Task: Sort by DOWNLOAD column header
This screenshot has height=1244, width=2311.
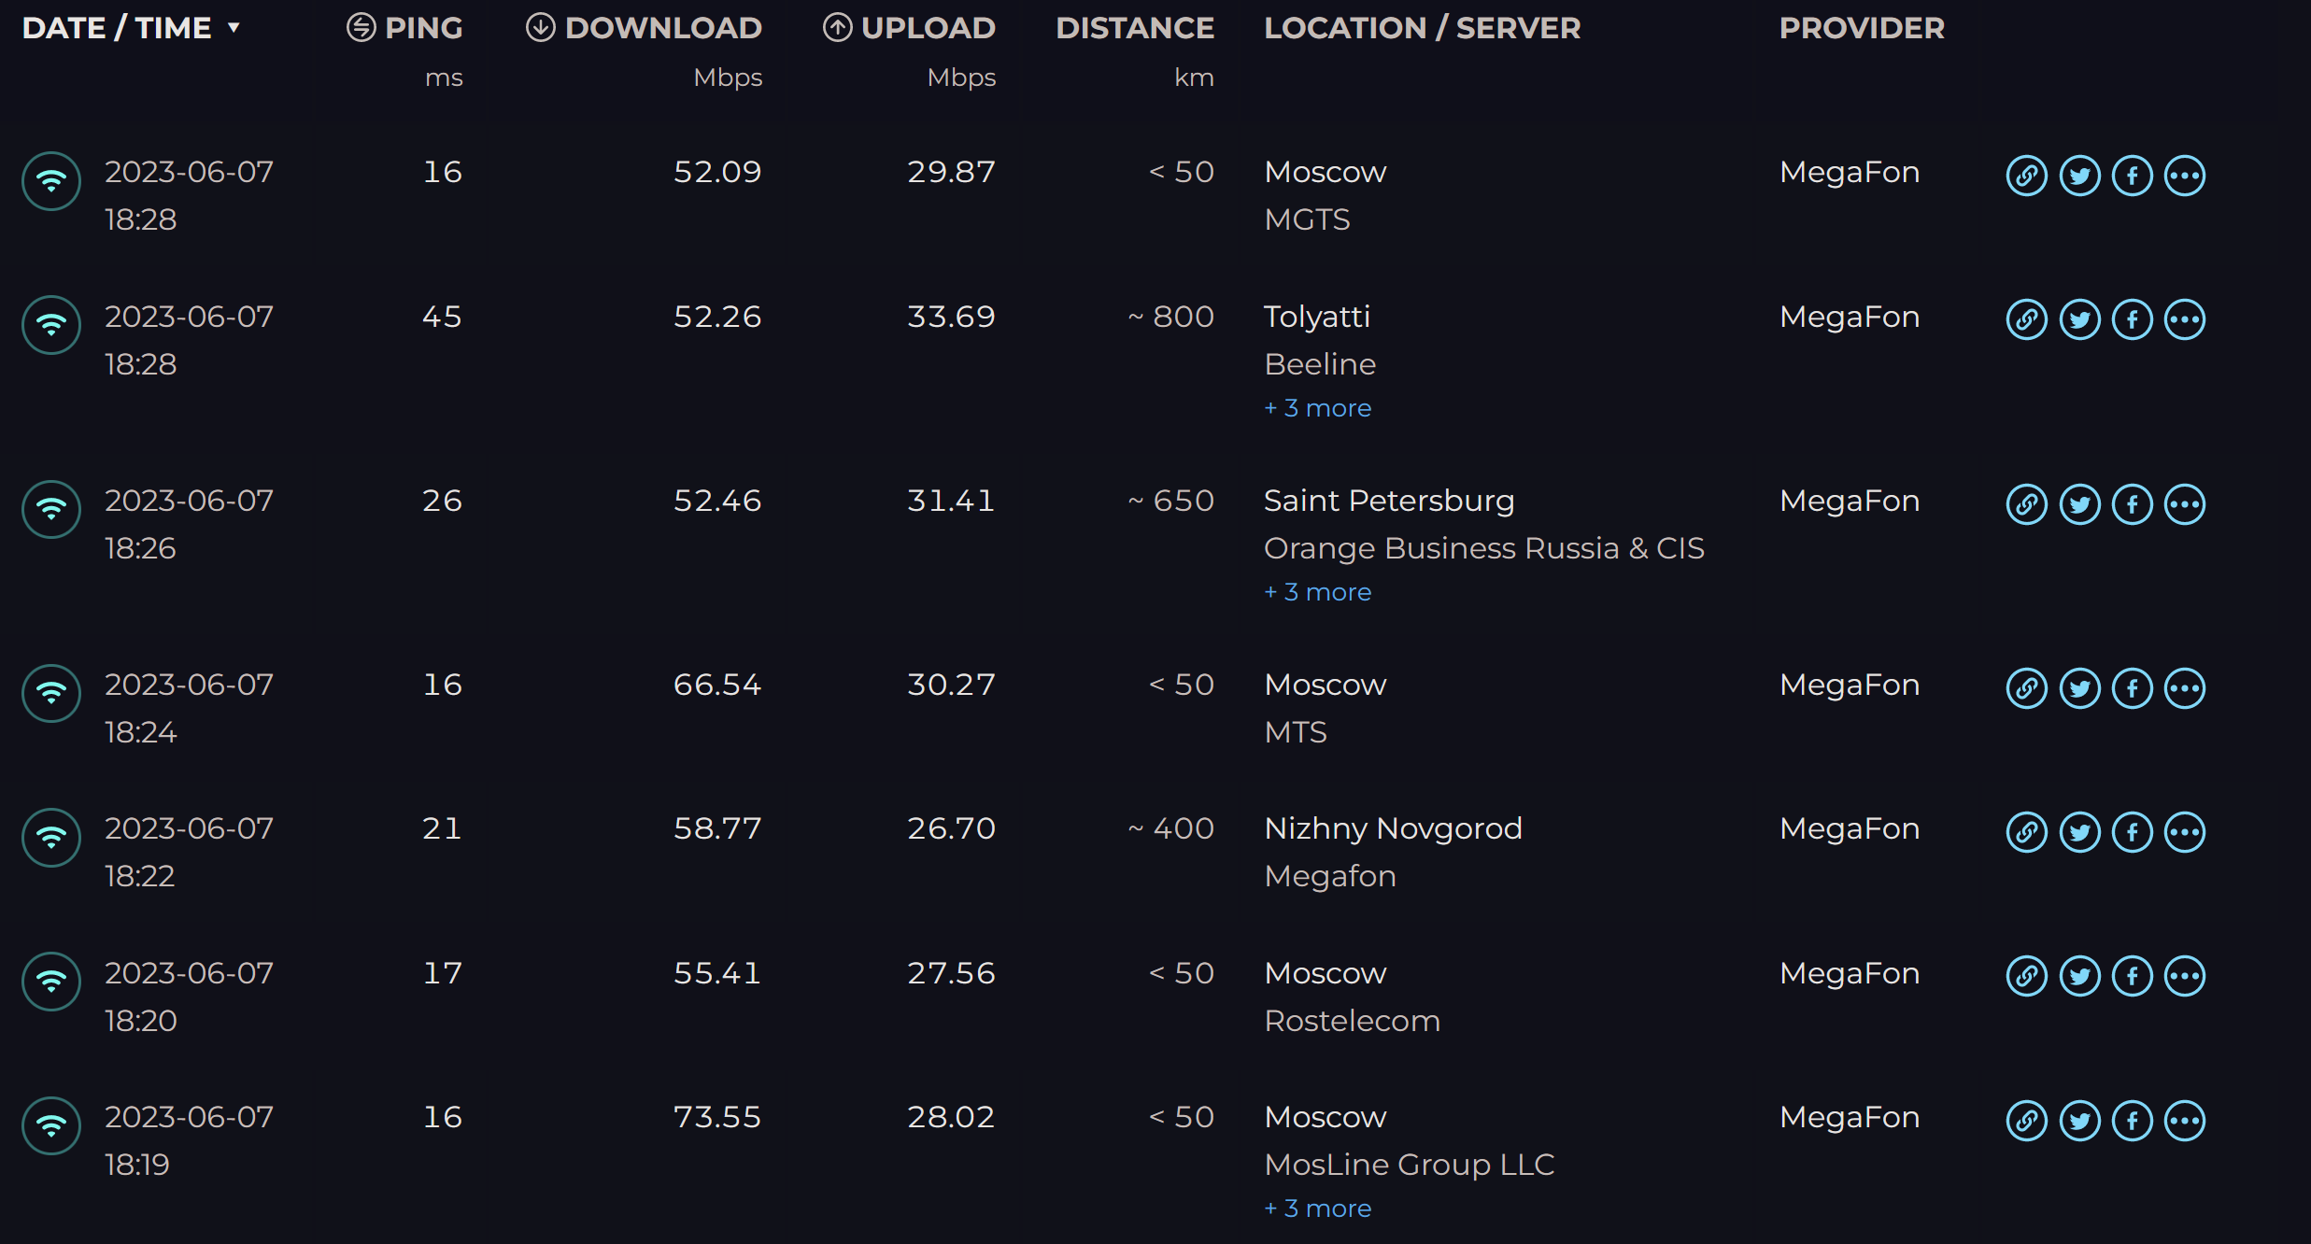Action: coord(644,28)
